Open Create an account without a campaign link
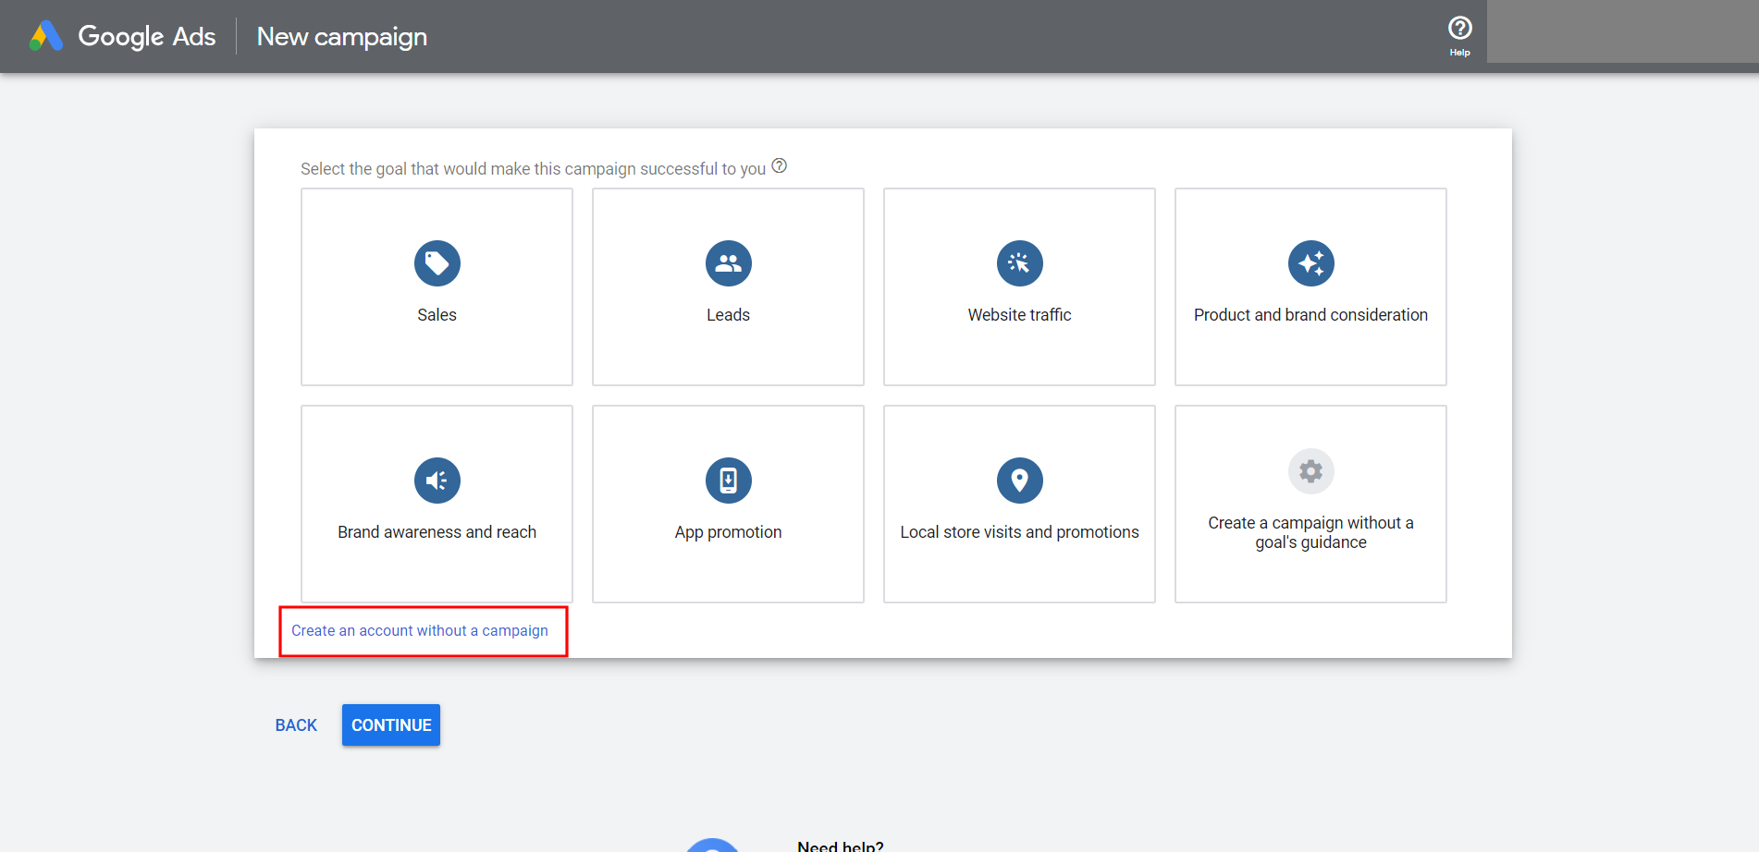Screen dimensions: 1759x852 pos(420,630)
